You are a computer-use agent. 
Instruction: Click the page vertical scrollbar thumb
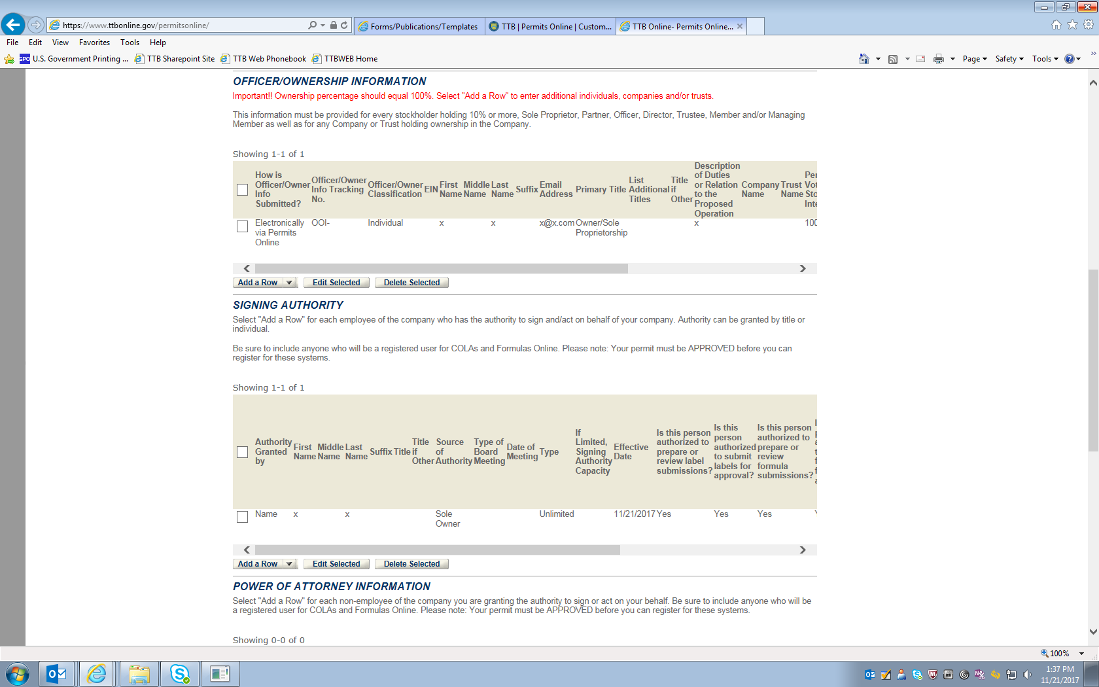(x=1093, y=360)
